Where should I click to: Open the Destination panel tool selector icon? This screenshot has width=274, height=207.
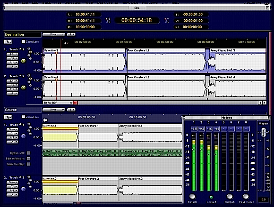8,42
